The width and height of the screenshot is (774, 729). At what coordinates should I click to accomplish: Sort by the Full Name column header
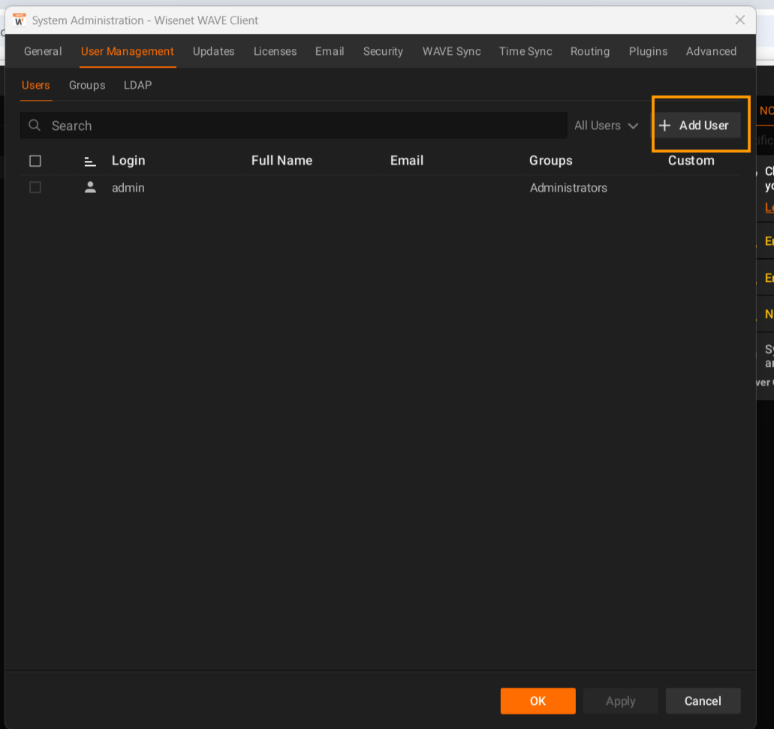(x=282, y=161)
